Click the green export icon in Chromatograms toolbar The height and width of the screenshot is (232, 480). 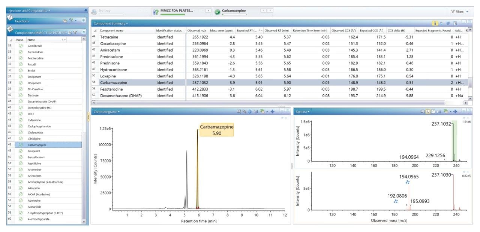pyautogui.click(x=263, y=111)
